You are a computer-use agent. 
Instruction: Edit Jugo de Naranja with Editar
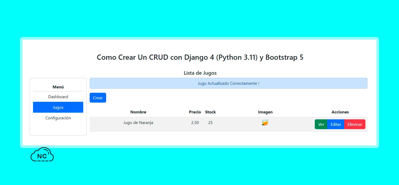[x=336, y=124]
